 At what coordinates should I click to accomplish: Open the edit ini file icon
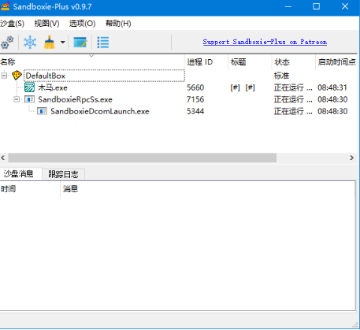(x=80, y=43)
